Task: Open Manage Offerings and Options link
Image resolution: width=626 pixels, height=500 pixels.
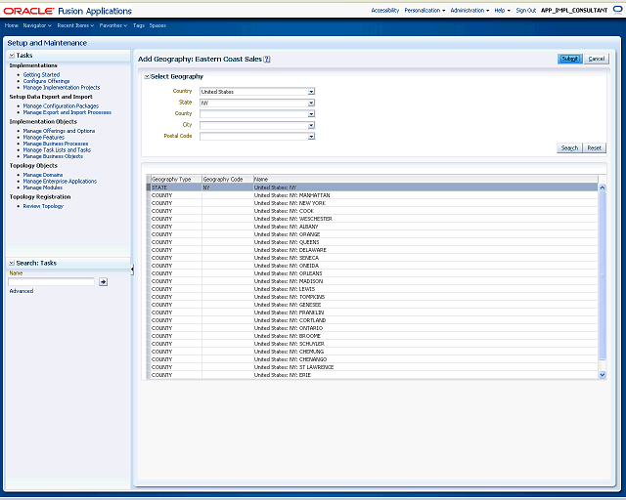Action: point(59,131)
